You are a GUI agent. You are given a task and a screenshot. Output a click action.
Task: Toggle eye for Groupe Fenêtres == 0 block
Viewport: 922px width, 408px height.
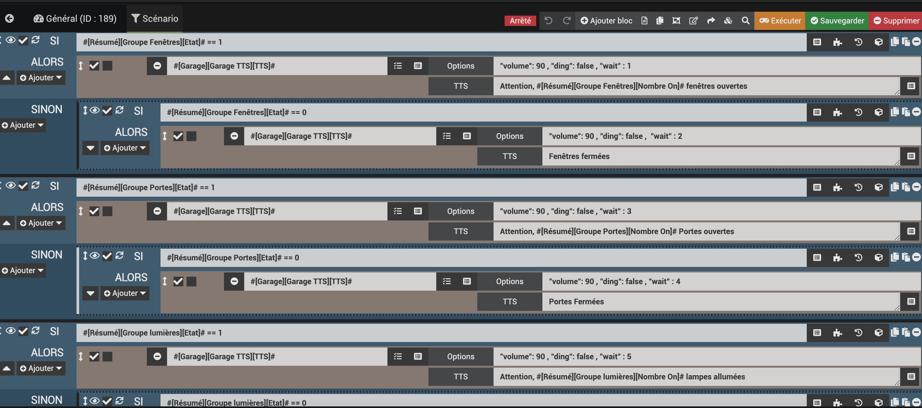(x=95, y=111)
